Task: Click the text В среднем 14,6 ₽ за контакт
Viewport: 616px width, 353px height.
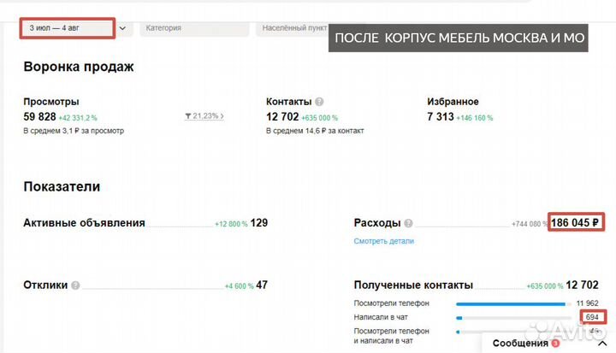Action: [x=315, y=131]
